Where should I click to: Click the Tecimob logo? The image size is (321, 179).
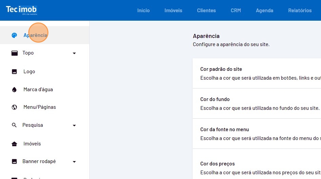pyautogui.click(x=21, y=10)
